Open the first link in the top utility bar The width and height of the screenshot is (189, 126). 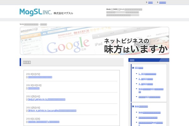click(x=150, y=3)
